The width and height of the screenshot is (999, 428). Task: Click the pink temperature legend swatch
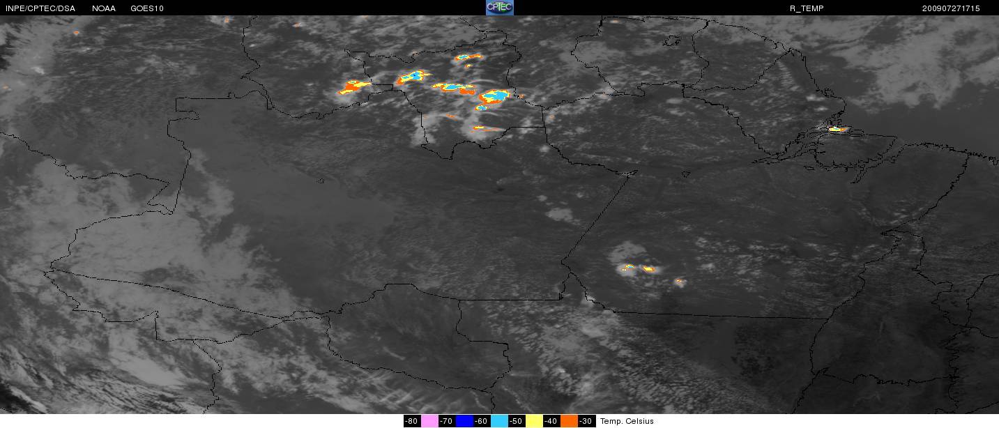click(429, 421)
